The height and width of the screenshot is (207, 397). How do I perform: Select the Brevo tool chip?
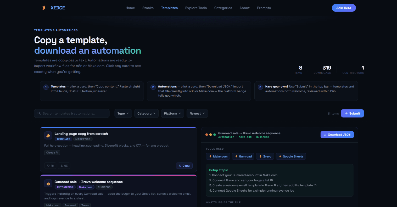tap(265, 156)
